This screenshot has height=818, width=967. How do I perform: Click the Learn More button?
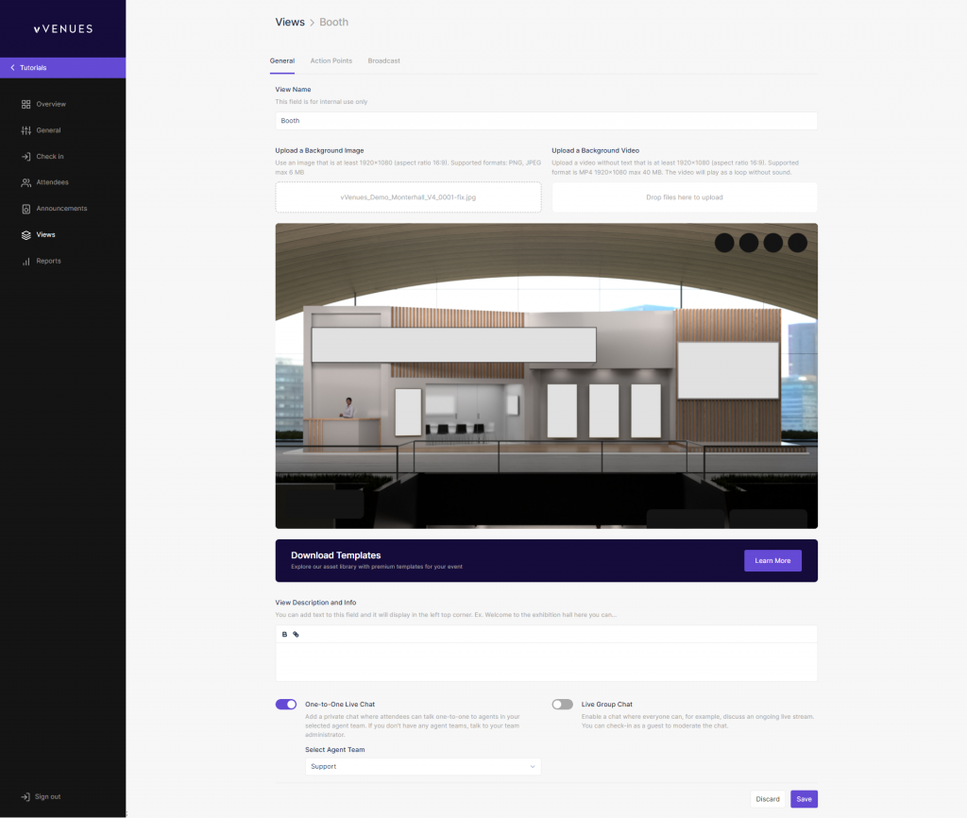click(772, 560)
